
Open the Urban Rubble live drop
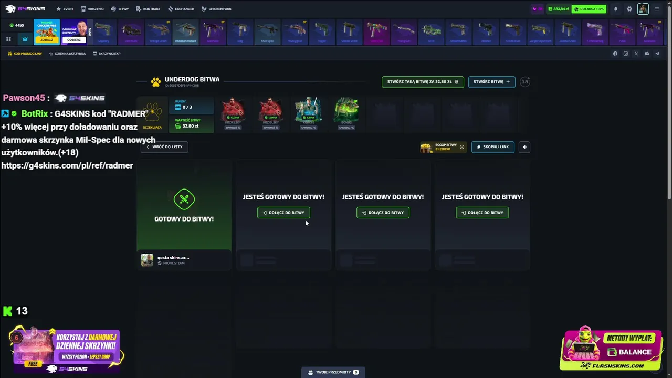tap(458, 33)
